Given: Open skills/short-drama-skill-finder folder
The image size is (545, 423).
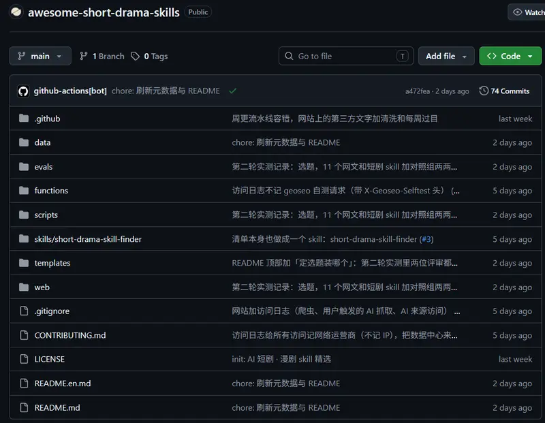Looking at the screenshot, I should 88,239.
